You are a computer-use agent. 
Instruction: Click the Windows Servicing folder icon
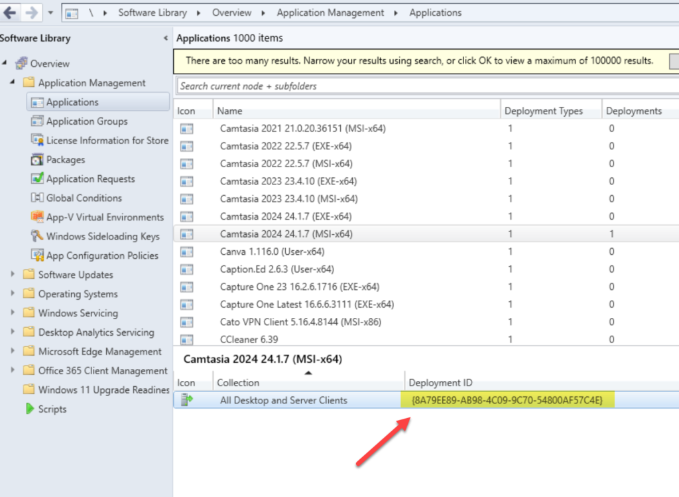29,313
